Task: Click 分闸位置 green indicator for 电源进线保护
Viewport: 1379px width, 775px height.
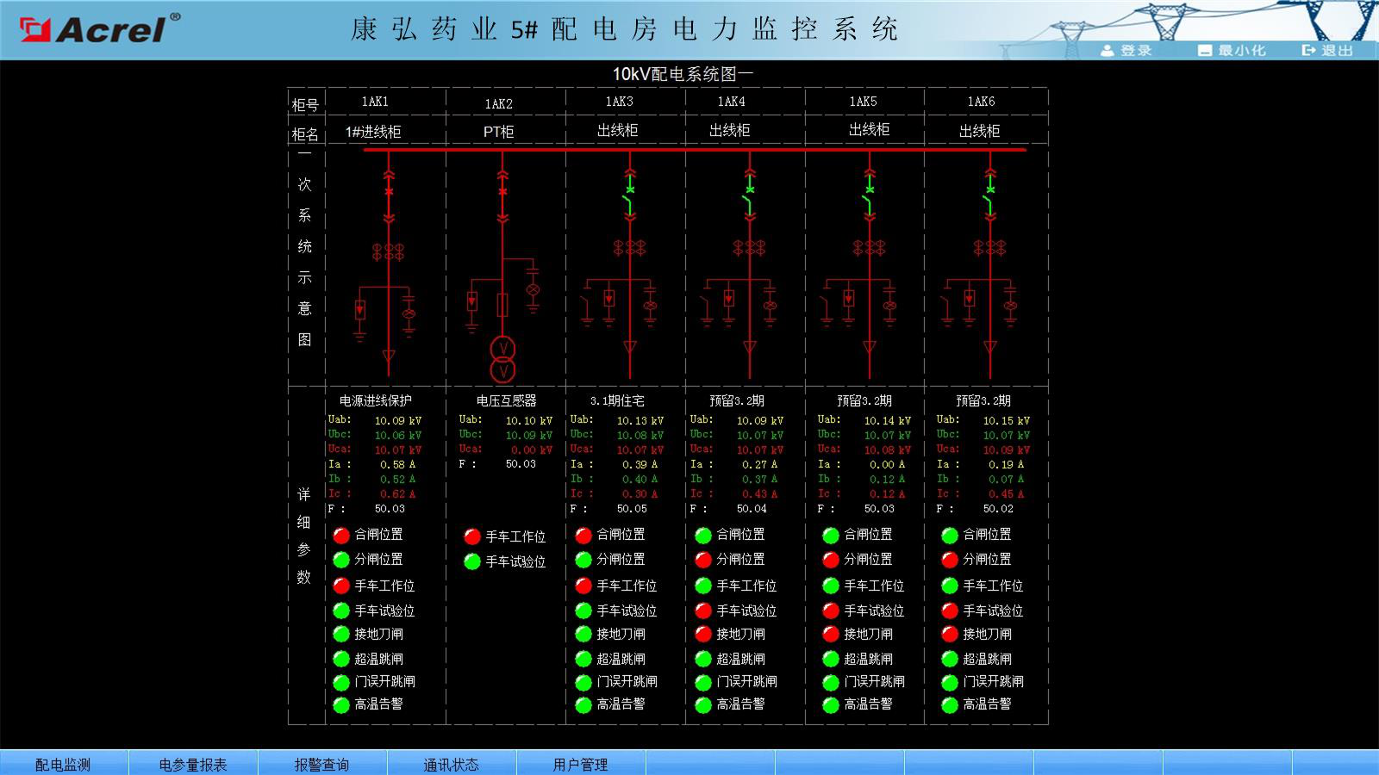Action: [341, 560]
